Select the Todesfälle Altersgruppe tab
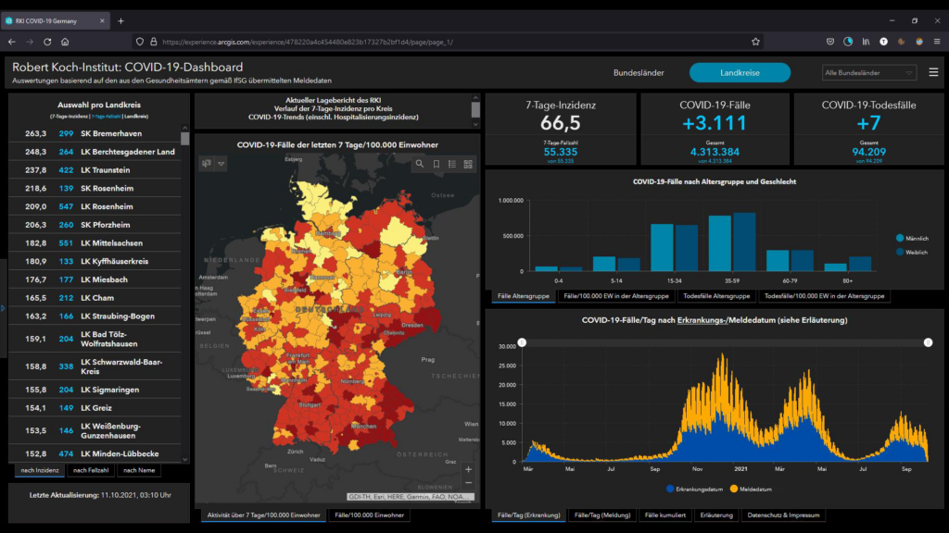The height and width of the screenshot is (533, 949). [716, 296]
